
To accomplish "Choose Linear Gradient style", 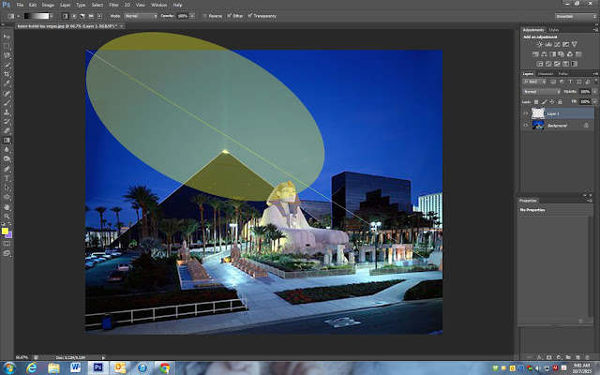I will click(x=65, y=16).
